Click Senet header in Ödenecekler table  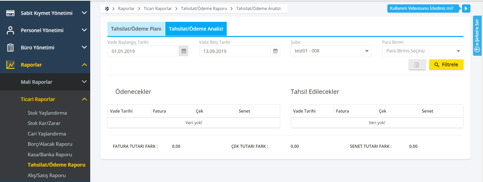[244, 111]
